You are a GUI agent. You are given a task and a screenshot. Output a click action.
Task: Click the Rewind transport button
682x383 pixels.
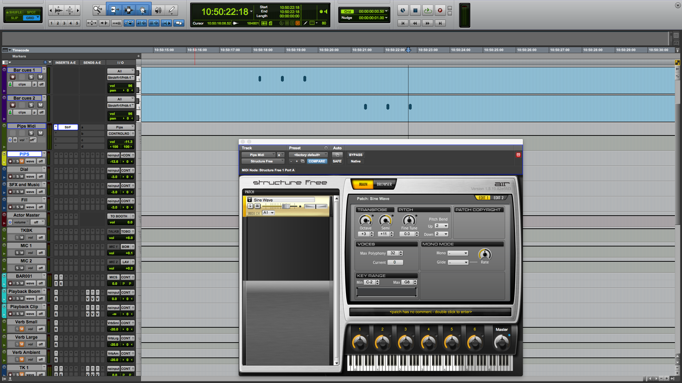pos(415,23)
